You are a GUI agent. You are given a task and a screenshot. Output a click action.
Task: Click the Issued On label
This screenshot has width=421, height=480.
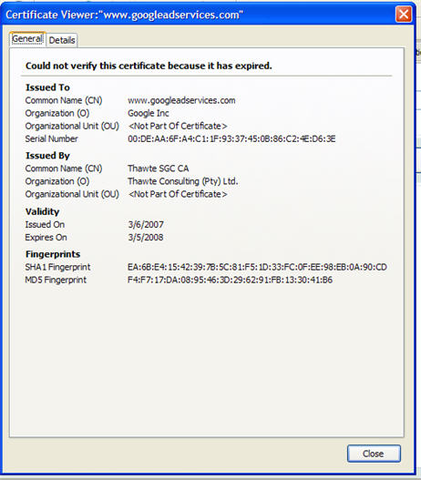pos(45,224)
